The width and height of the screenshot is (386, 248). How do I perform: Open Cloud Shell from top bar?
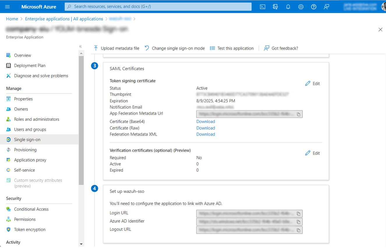(262, 7)
